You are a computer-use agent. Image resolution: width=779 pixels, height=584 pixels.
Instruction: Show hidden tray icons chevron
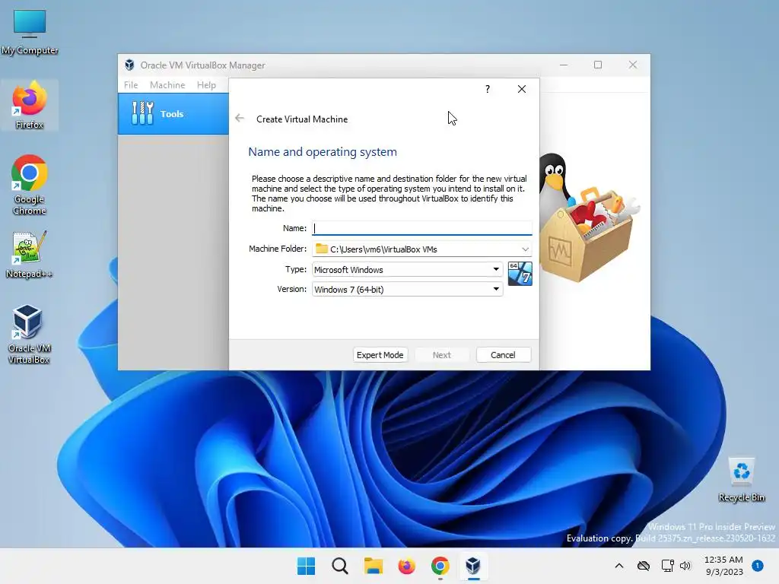pyautogui.click(x=619, y=566)
